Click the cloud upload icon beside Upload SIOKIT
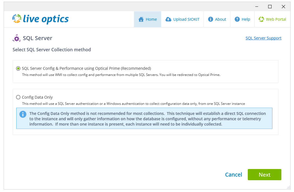This screenshot has width=294, height=192. [169, 19]
